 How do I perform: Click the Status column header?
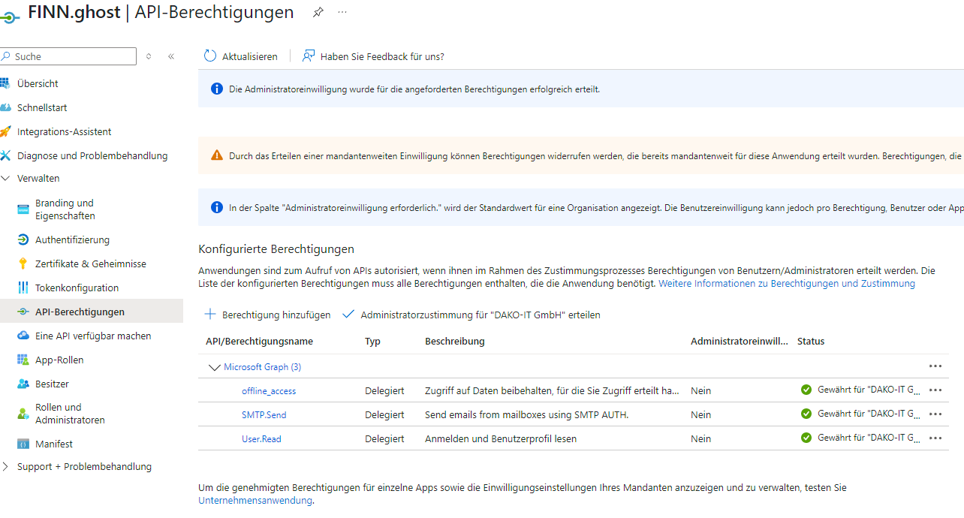[811, 342]
